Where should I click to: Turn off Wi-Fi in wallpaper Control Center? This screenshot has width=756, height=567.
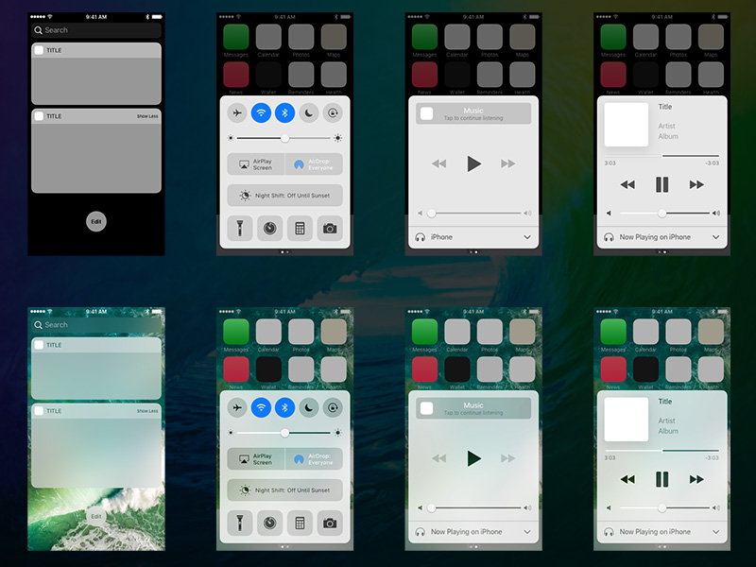click(261, 408)
